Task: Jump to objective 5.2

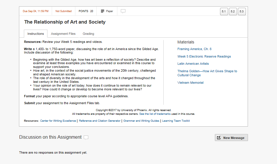Action: (x=233, y=12)
